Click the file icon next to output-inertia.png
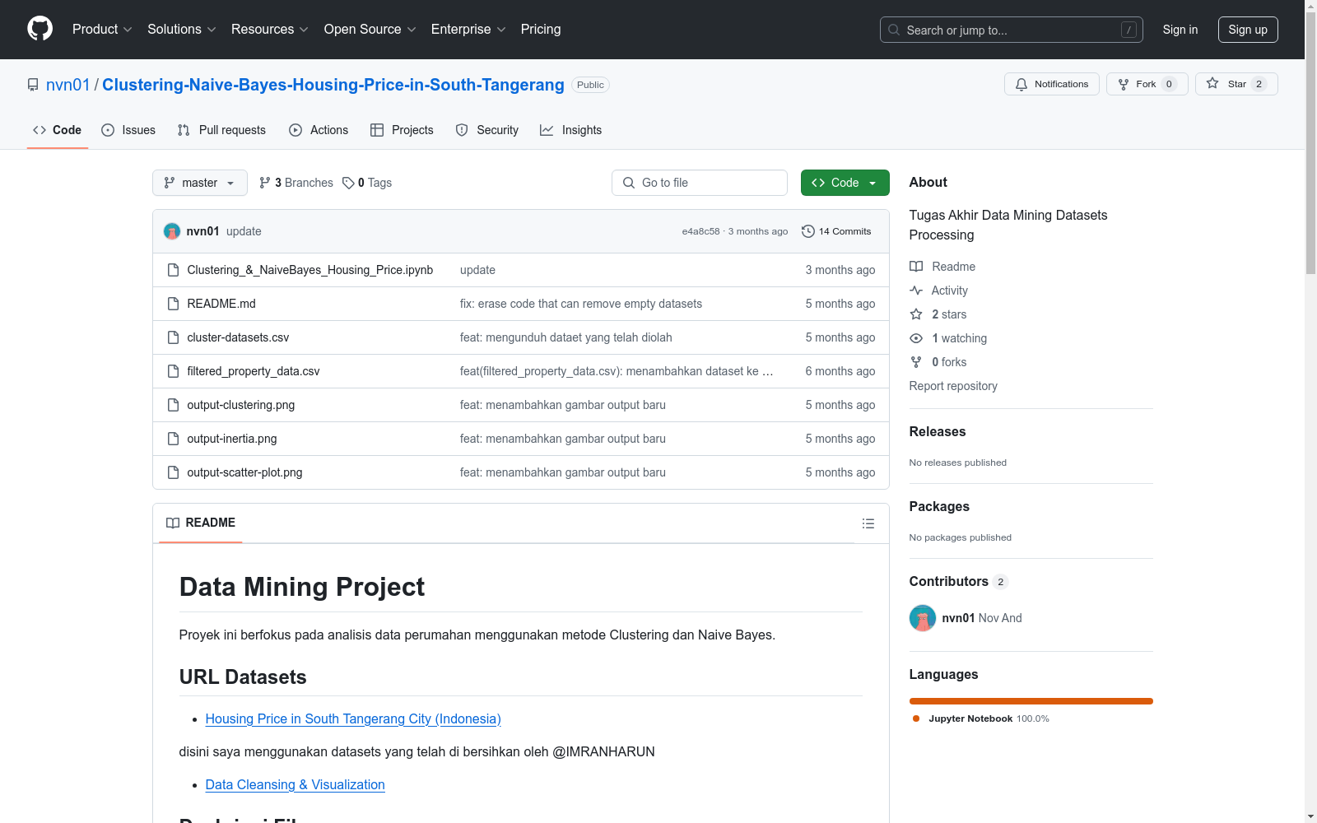 (x=173, y=439)
